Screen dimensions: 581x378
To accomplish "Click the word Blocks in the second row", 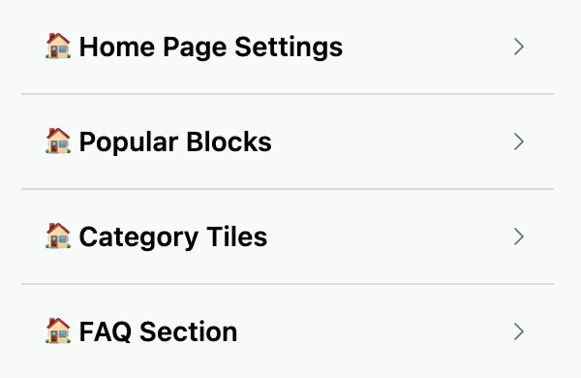I will (x=229, y=142).
